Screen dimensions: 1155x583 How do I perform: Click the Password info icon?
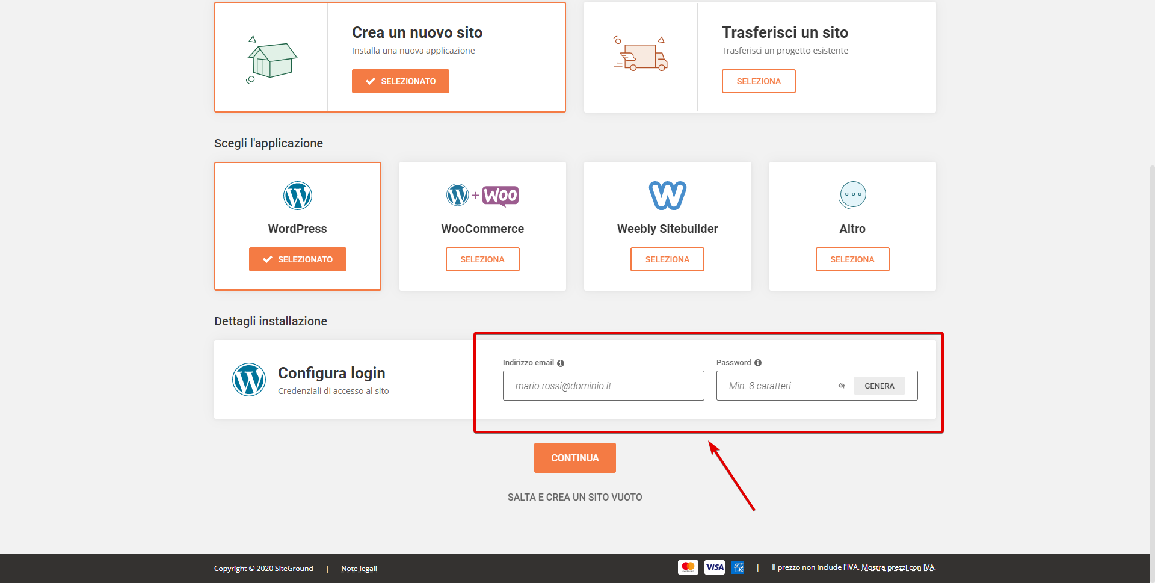[758, 363]
